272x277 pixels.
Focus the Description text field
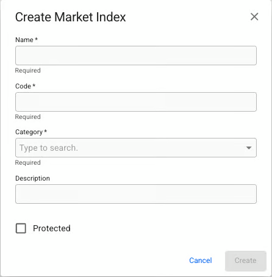(136, 194)
